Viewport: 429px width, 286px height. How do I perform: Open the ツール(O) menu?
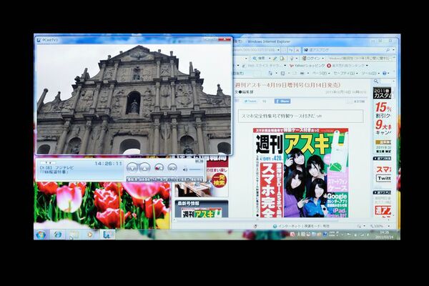(370, 74)
